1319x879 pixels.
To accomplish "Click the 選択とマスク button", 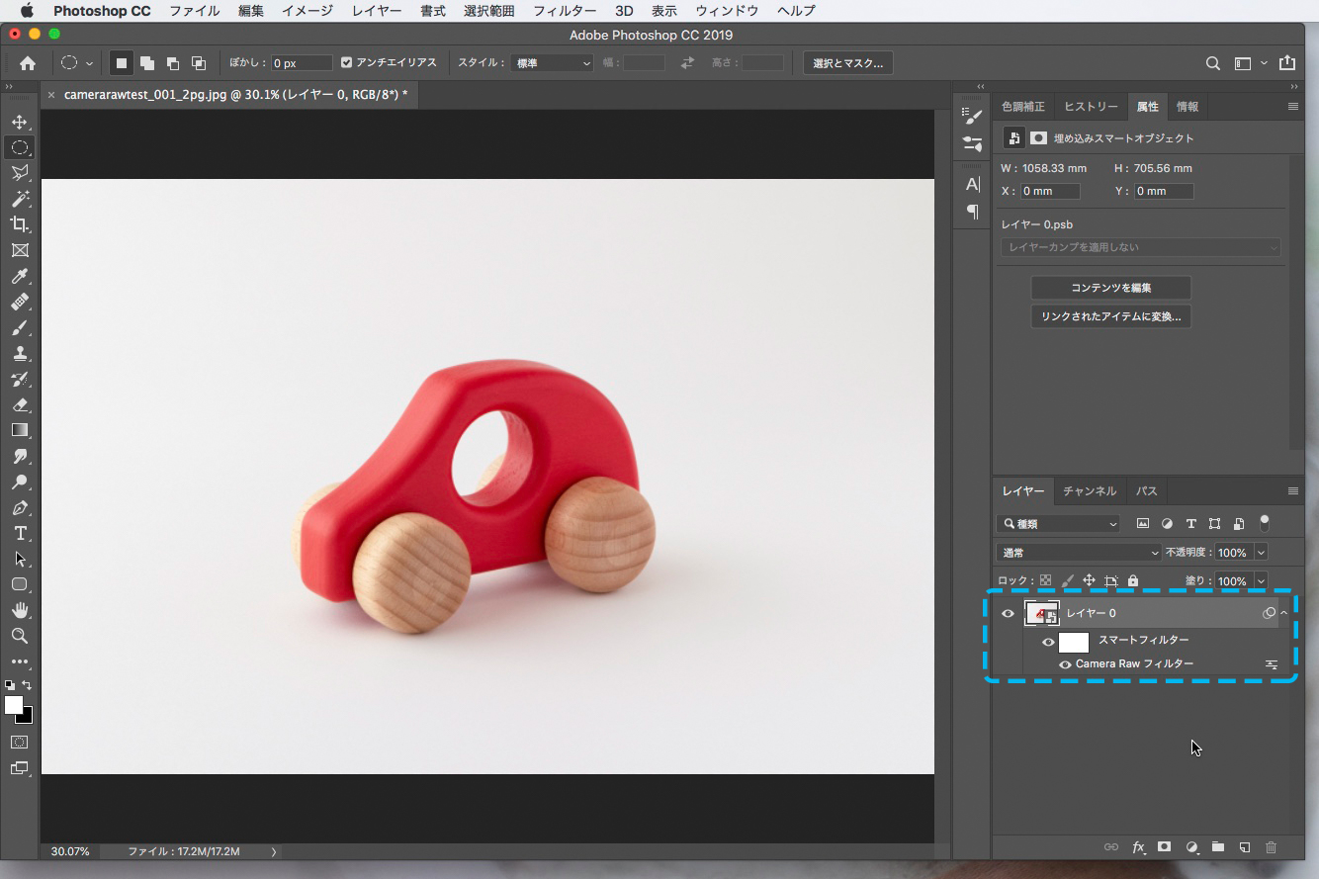I will 847,63.
